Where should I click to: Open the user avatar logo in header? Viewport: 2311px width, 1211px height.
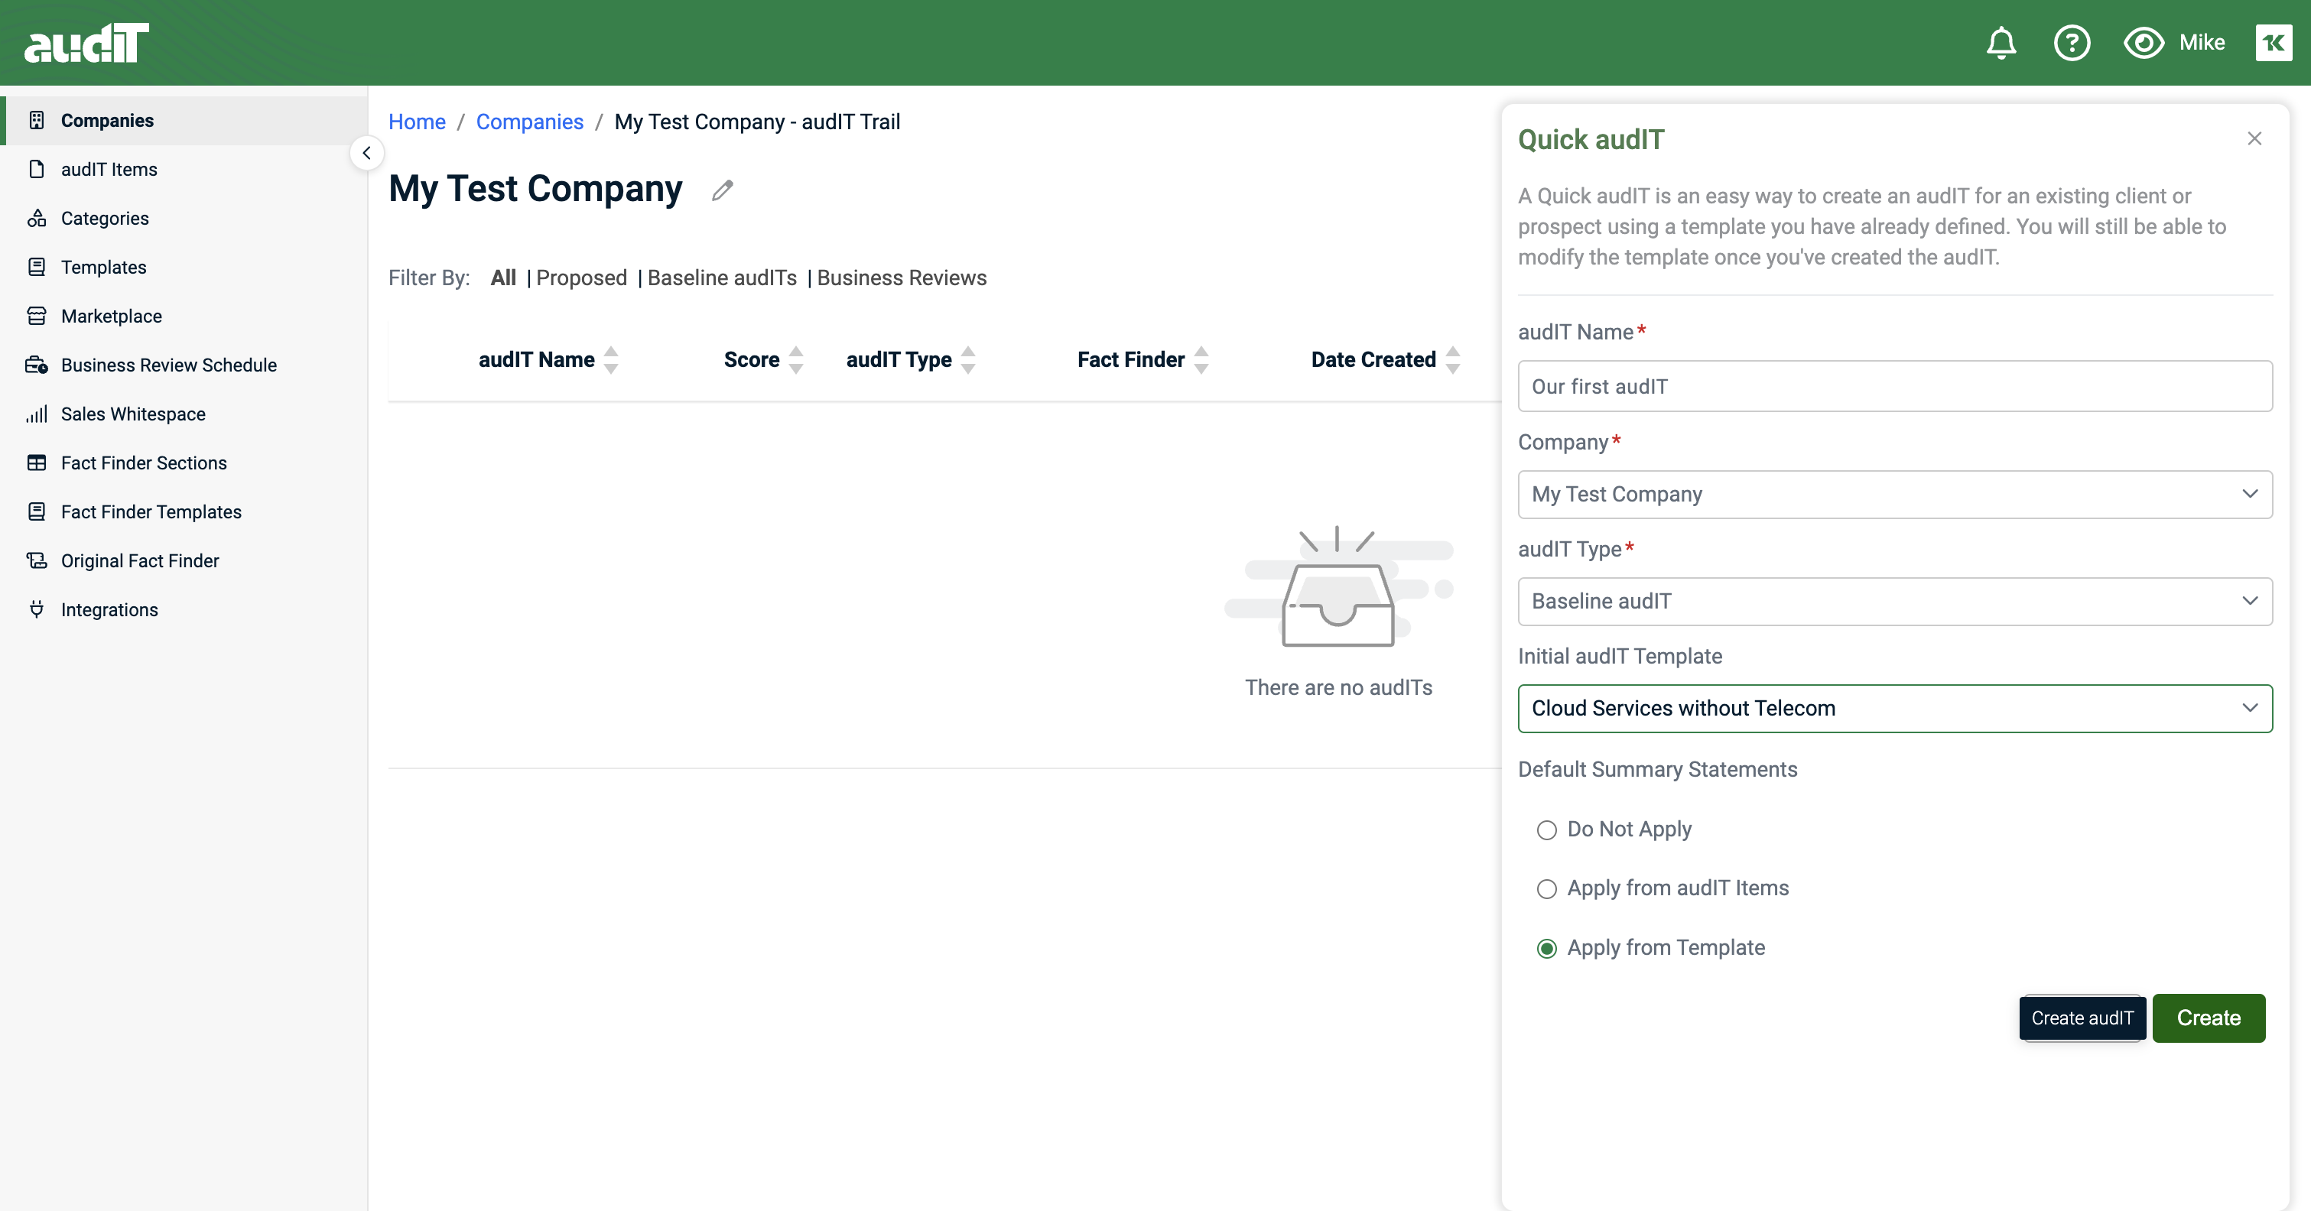pos(2274,43)
